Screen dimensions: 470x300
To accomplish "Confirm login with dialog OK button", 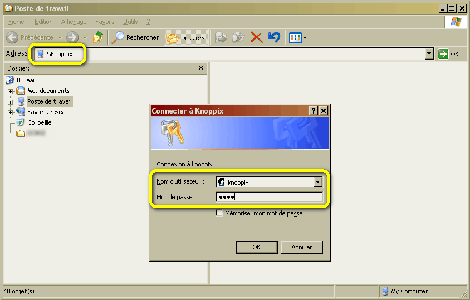I will tap(257, 247).
